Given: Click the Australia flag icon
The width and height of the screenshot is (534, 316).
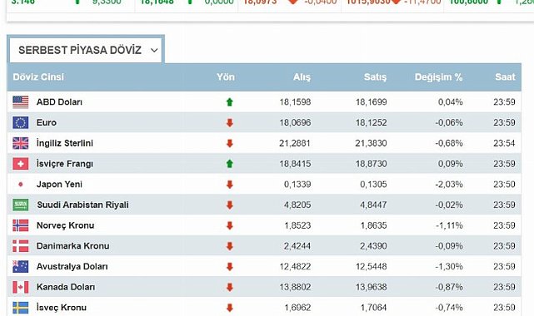Looking at the screenshot, I should (21, 266).
